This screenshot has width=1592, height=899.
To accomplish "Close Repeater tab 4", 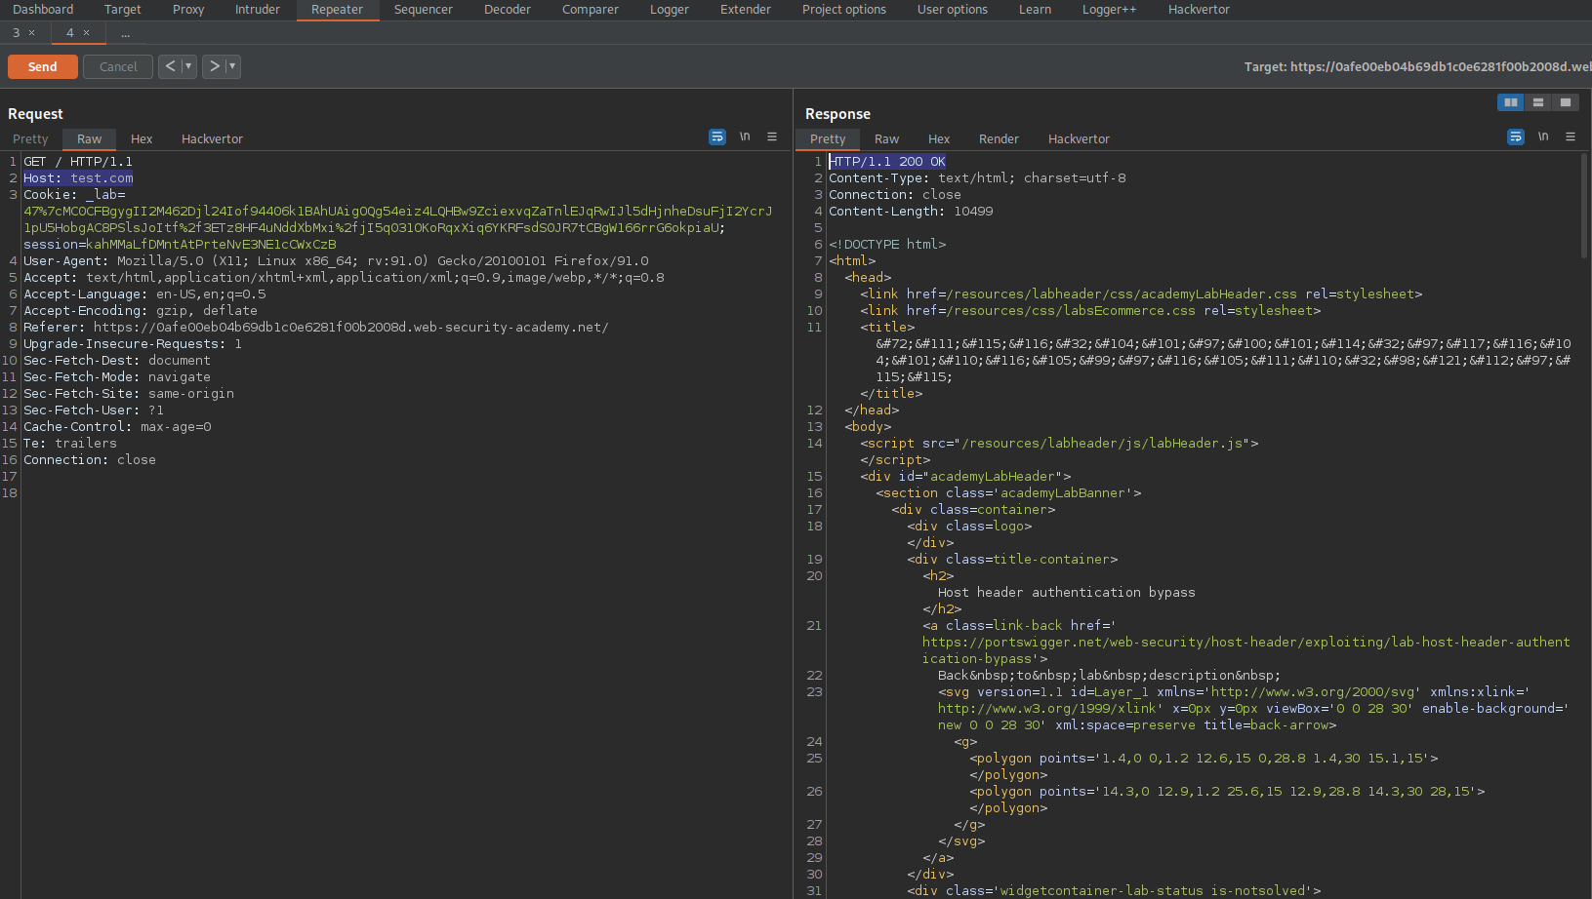I will (x=87, y=33).
